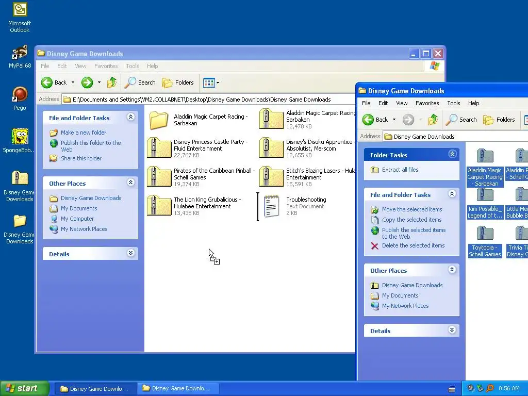Go Up one level in front window
Viewport: 528px width, 396px height.
click(433, 120)
